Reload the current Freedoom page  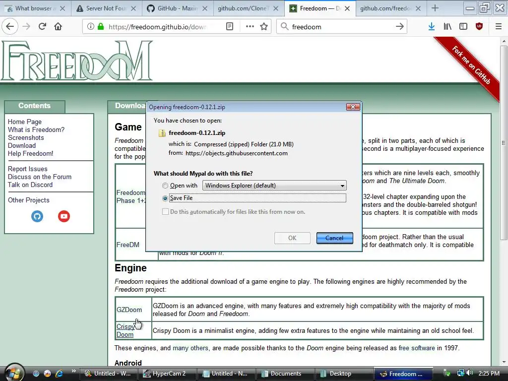tap(42, 27)
